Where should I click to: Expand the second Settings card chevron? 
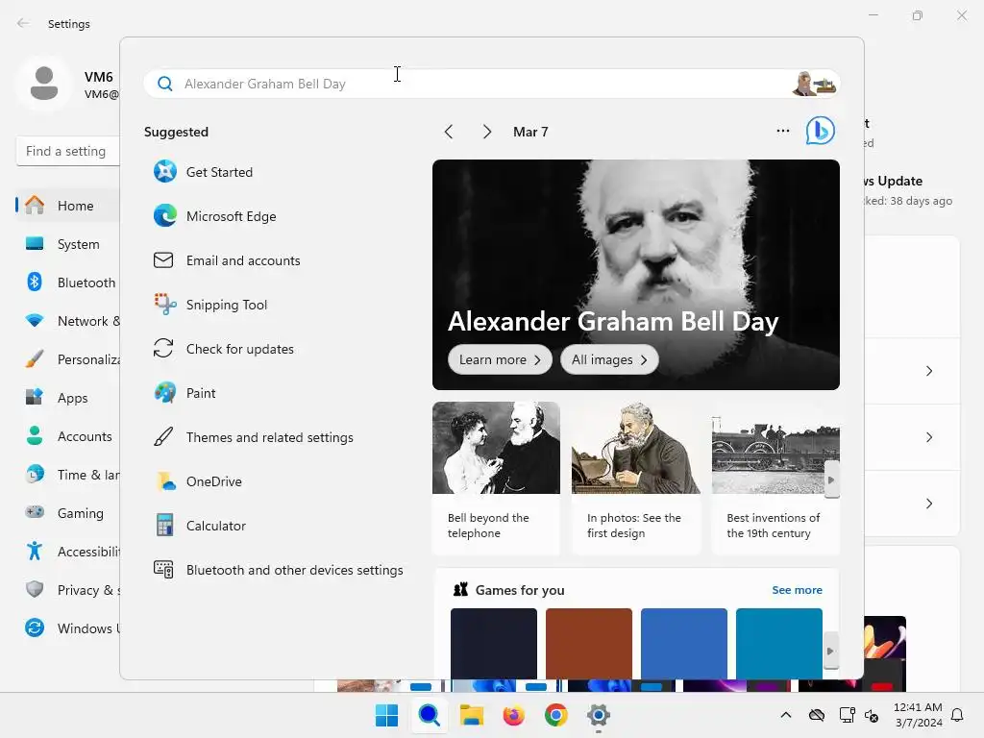pyautogui.click(x=929, y=437)
